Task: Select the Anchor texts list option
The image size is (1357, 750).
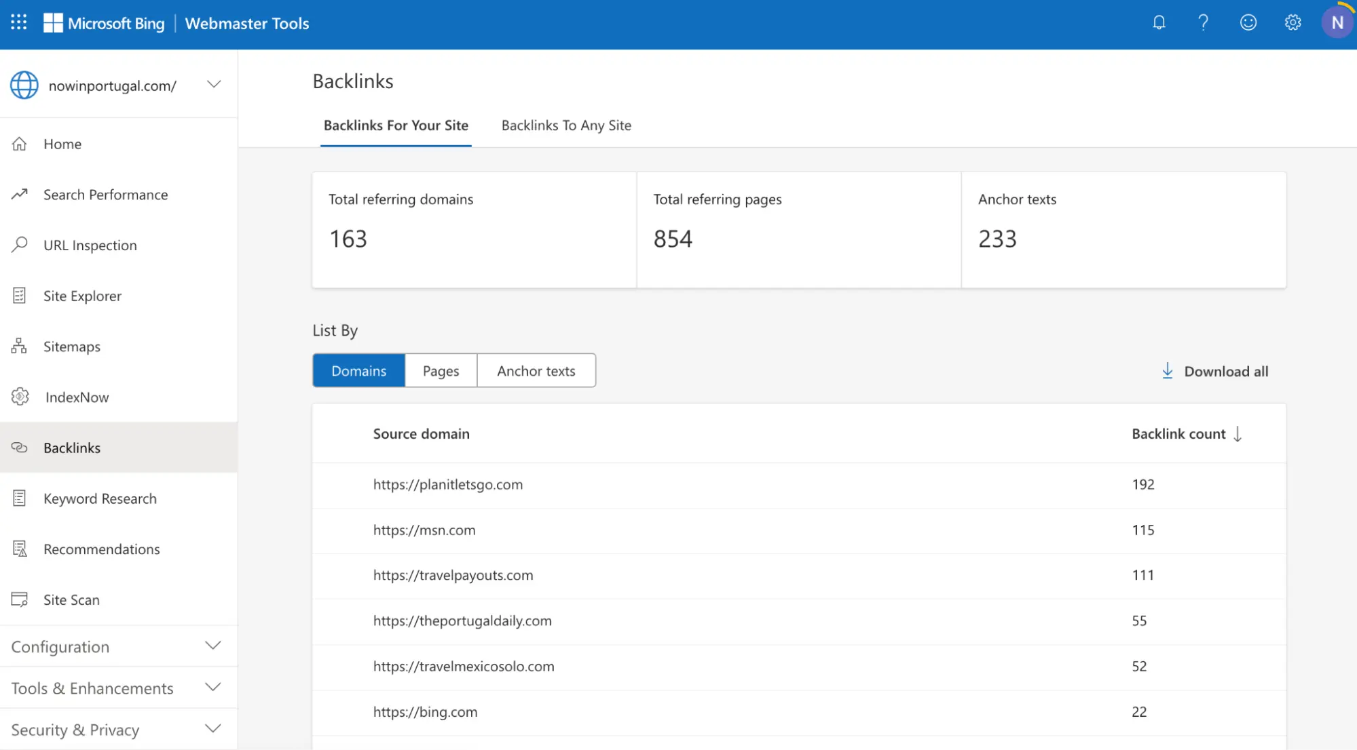Action: pyautogui.click(x=536, y=371)
